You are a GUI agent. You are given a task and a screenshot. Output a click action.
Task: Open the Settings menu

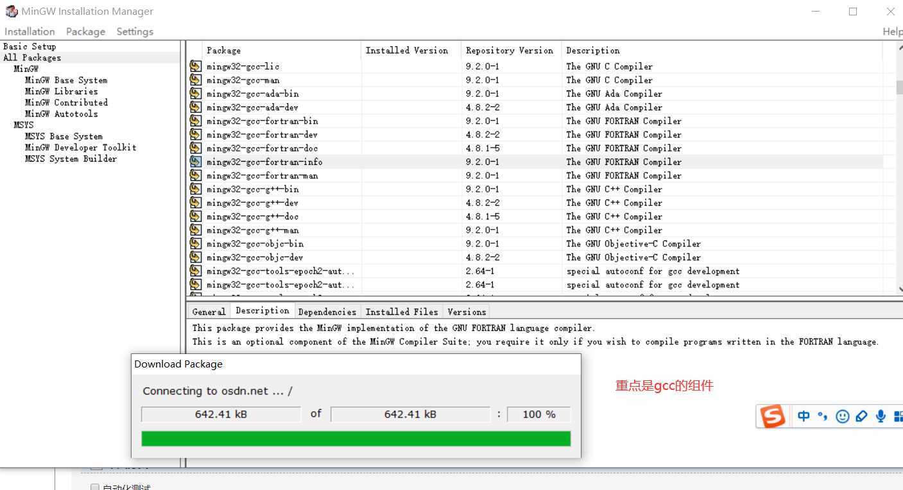pyautogui.click(x=135, y=31)
